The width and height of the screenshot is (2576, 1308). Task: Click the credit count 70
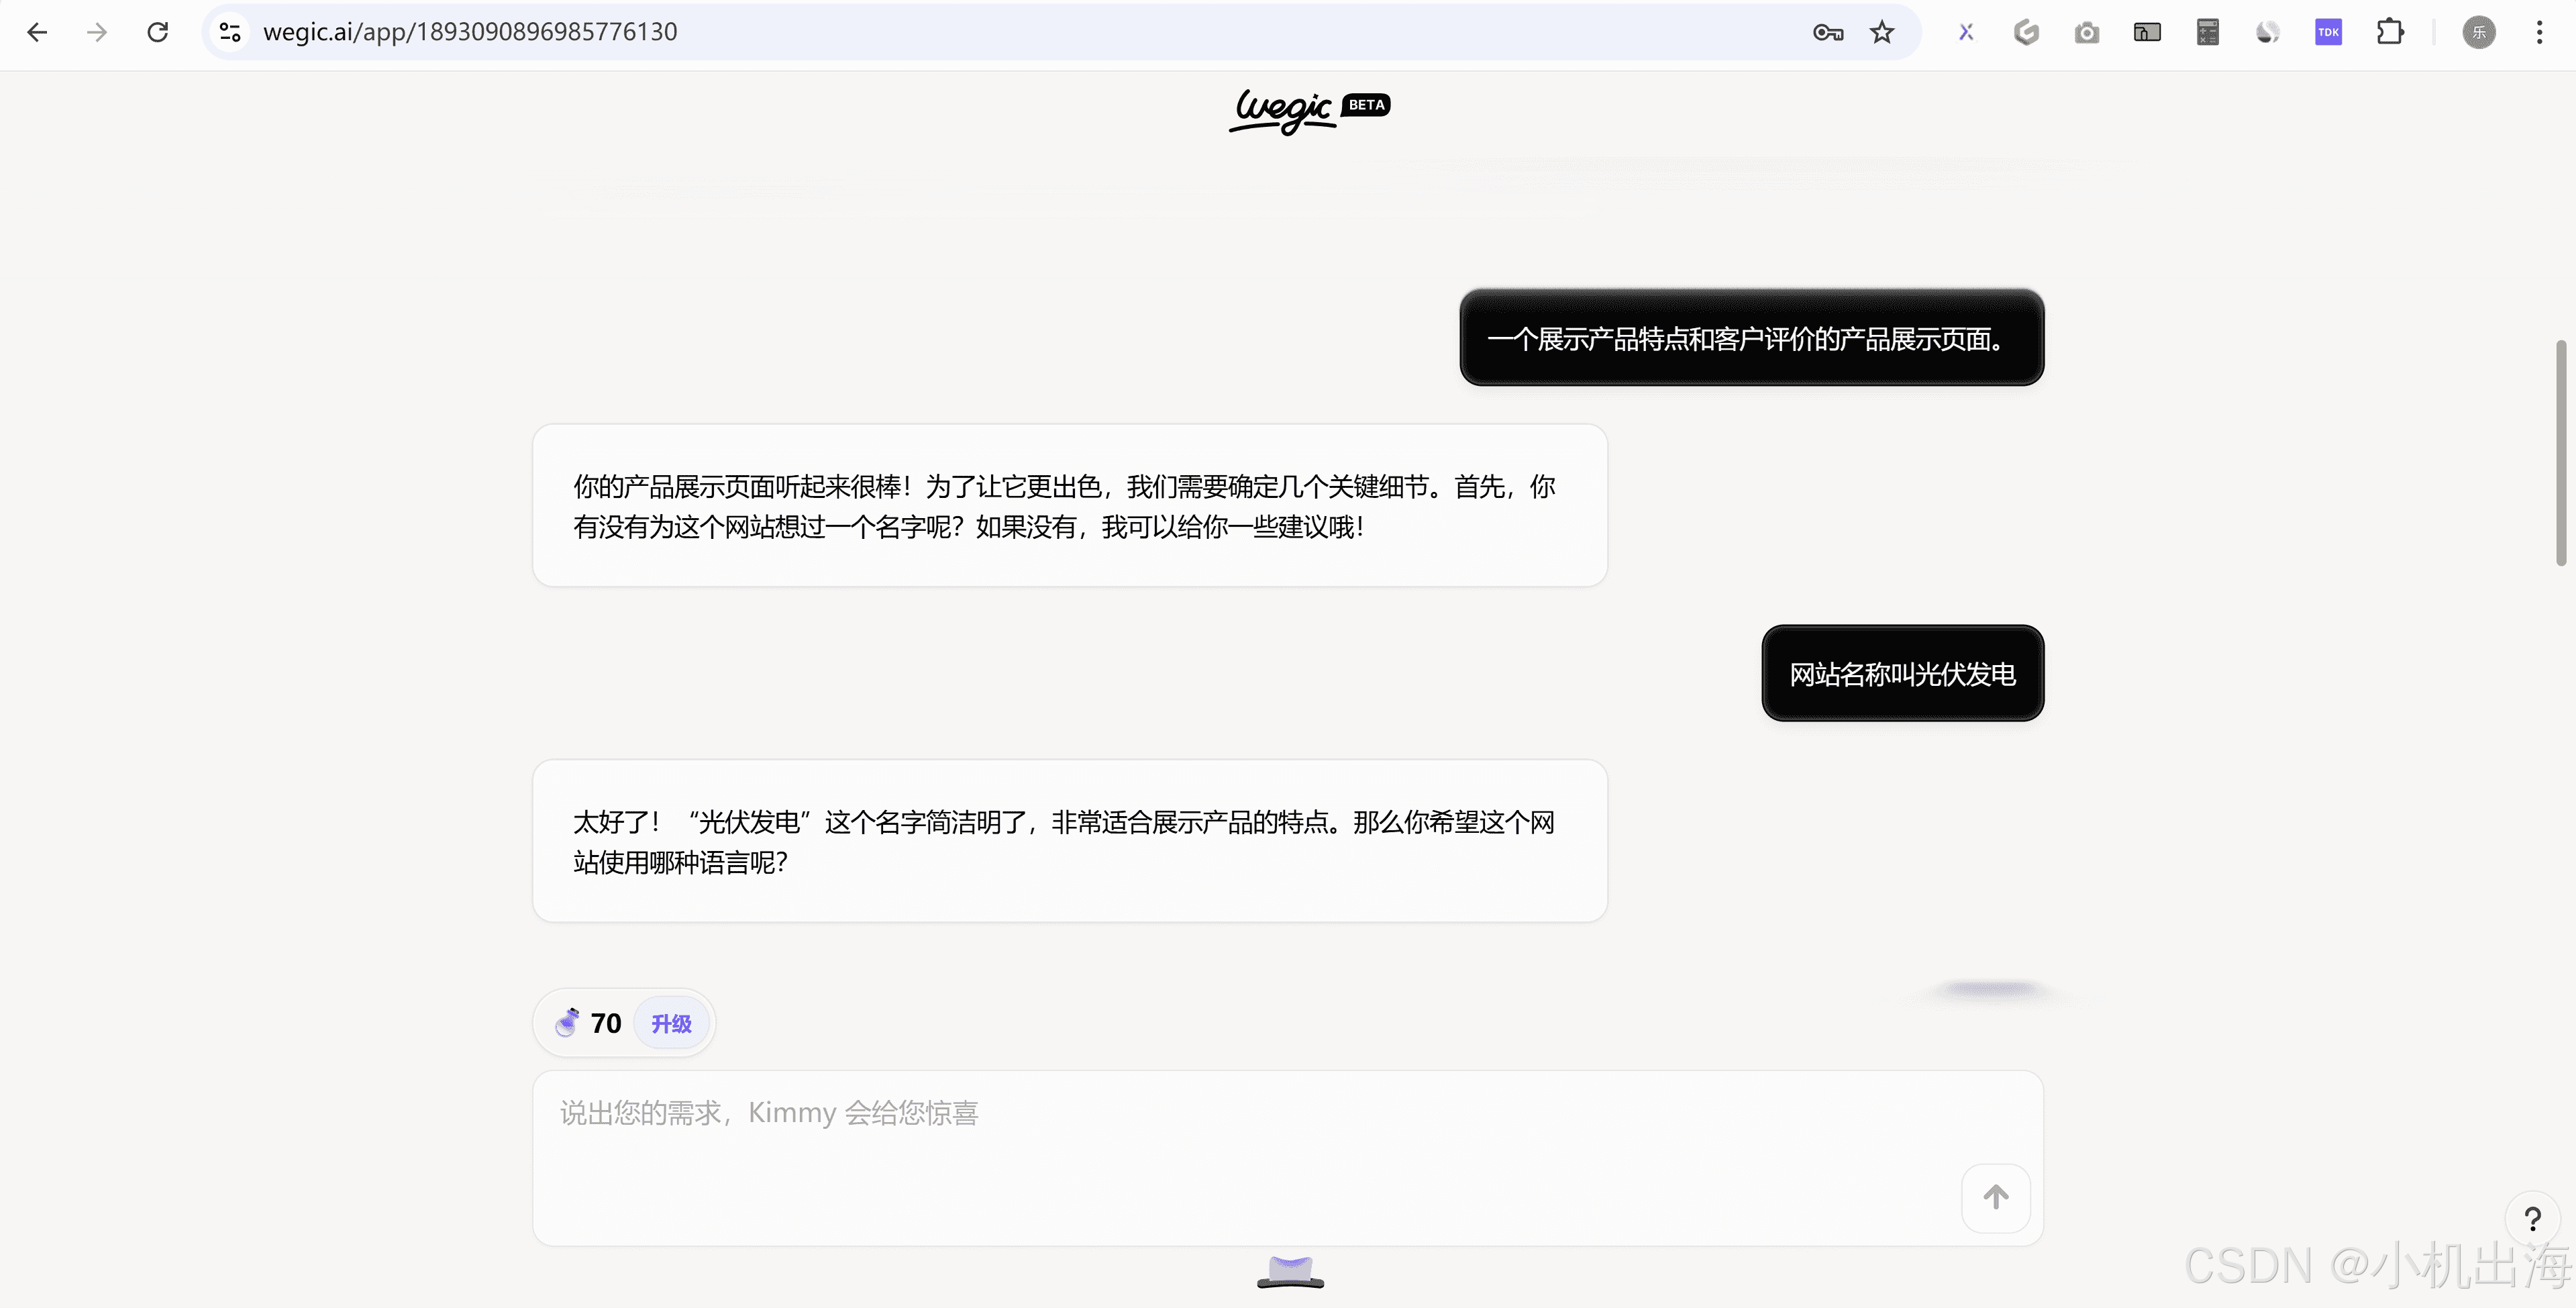[606, 1023]
